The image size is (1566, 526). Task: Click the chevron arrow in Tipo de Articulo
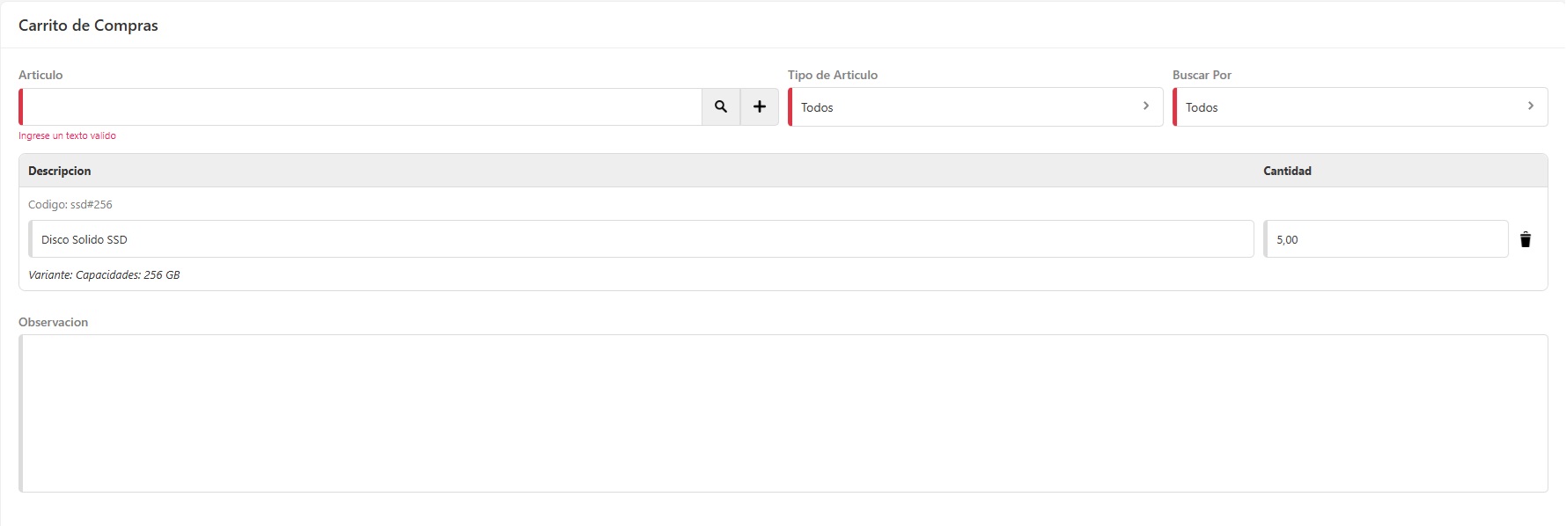(1145, 106)
